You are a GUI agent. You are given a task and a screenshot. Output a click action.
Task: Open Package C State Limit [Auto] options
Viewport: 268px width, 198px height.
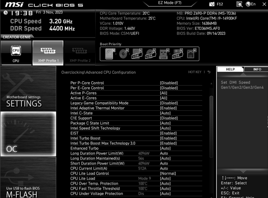point(165,123)
